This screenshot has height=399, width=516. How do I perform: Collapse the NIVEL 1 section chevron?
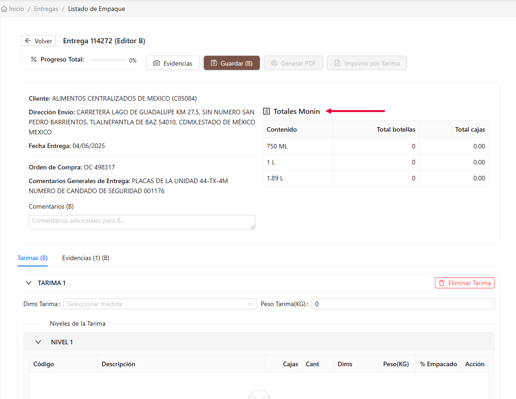point(38,342)
